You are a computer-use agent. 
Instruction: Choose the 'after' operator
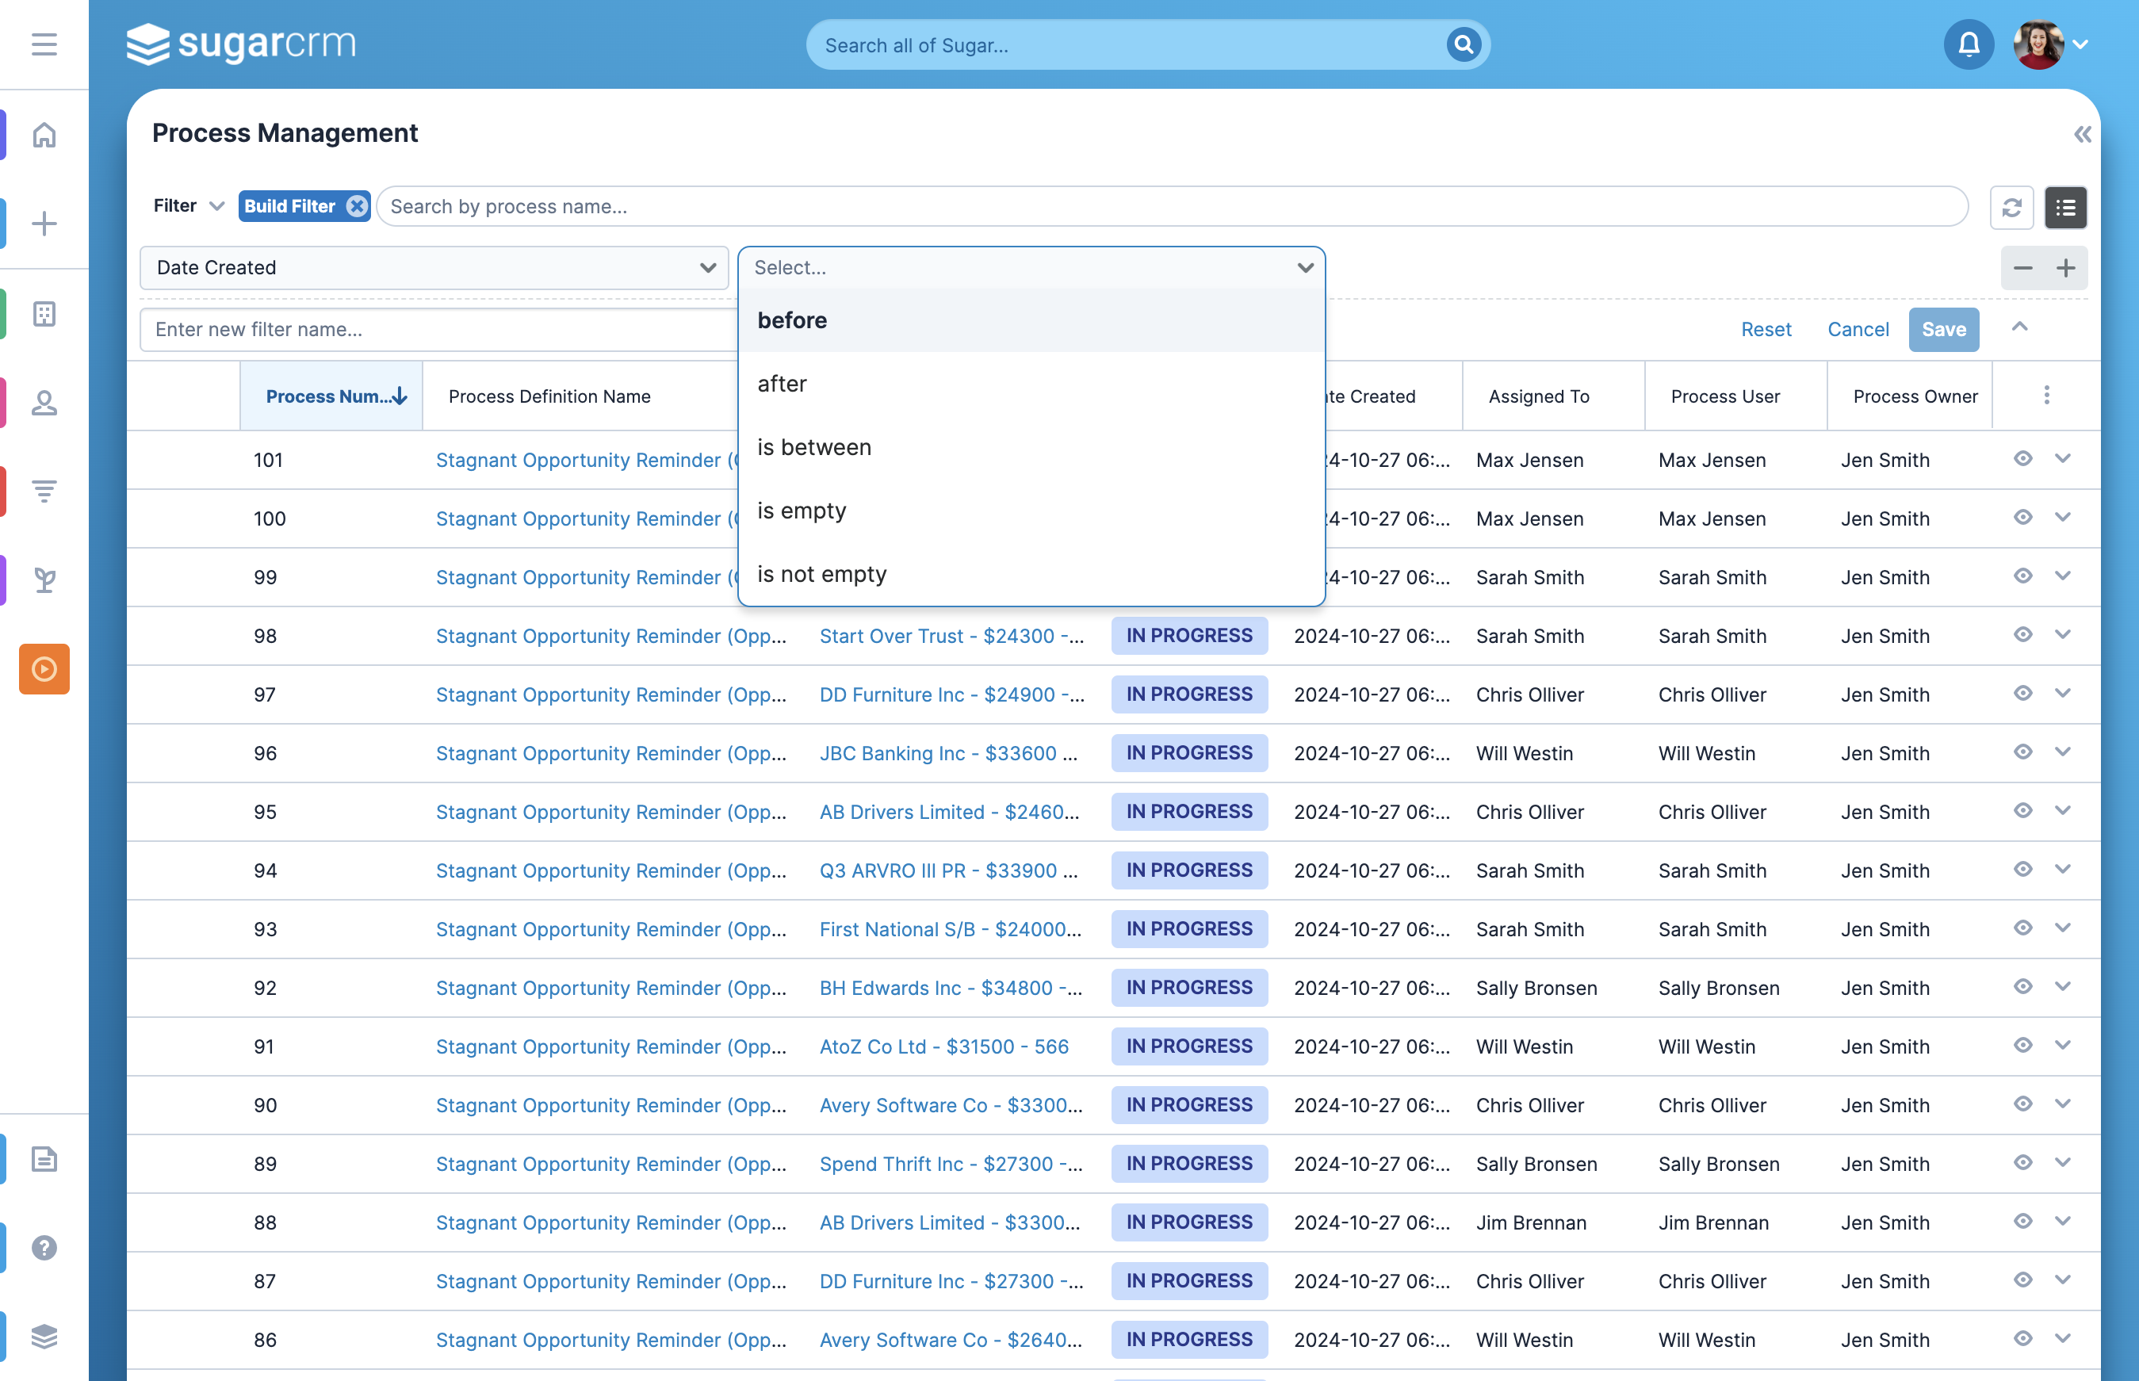(1031, 384)
